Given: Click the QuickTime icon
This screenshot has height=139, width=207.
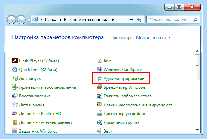Looking at the screenshot, I should click(15, 69).
